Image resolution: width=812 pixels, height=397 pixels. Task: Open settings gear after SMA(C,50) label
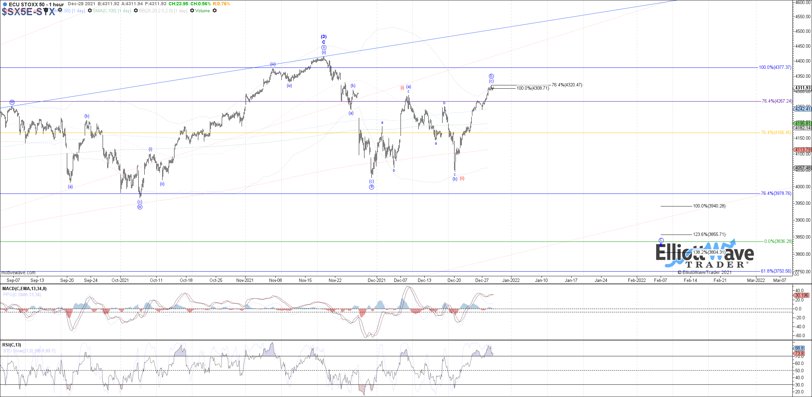tap(90, 11)
